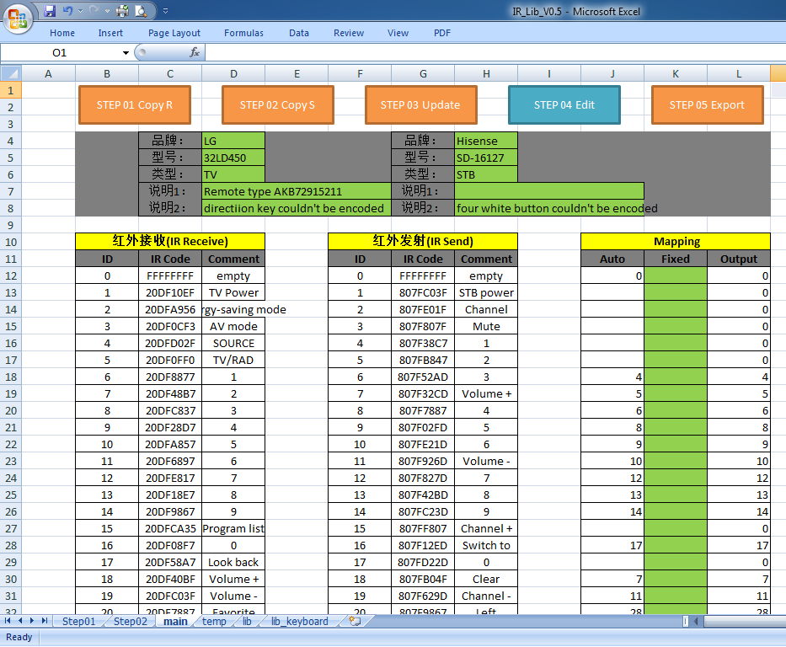Open Customize Quick Access Toolbar dropdown
The height and width of the screenshot is (647, 786).
tap(164, 11)
